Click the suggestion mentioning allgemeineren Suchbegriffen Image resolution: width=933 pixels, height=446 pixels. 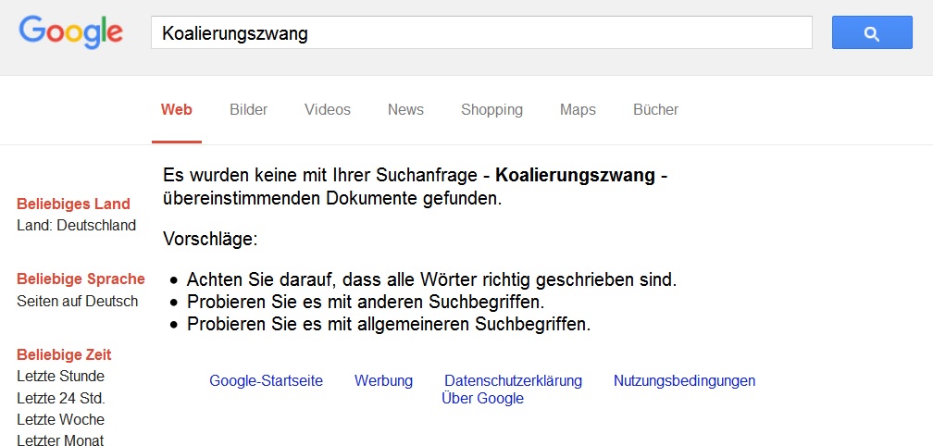pos(389,324)
